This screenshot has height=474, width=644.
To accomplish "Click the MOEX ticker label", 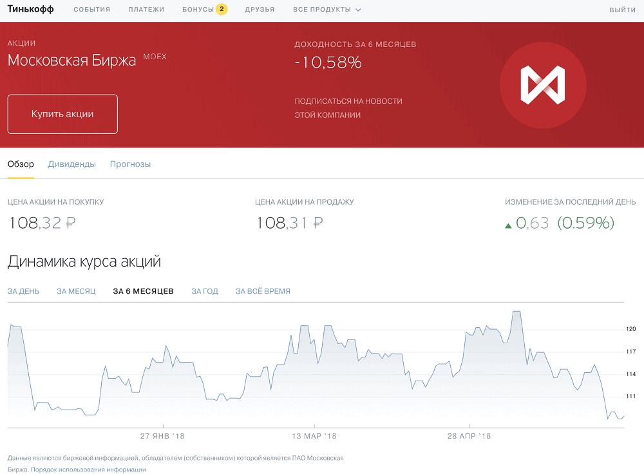I will (x=155, y=57).
